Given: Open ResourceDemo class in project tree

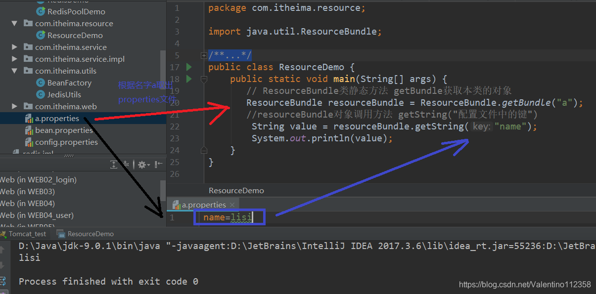Looking at the screenshot, I should pyautogui.click(x=75, y=35).
